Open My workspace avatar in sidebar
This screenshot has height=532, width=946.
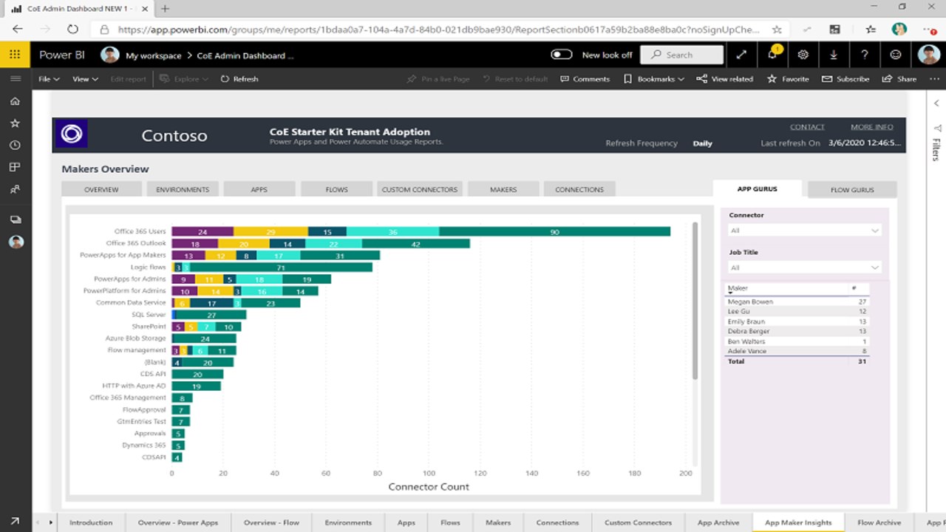pyautogui.click(x=16, y=242)
